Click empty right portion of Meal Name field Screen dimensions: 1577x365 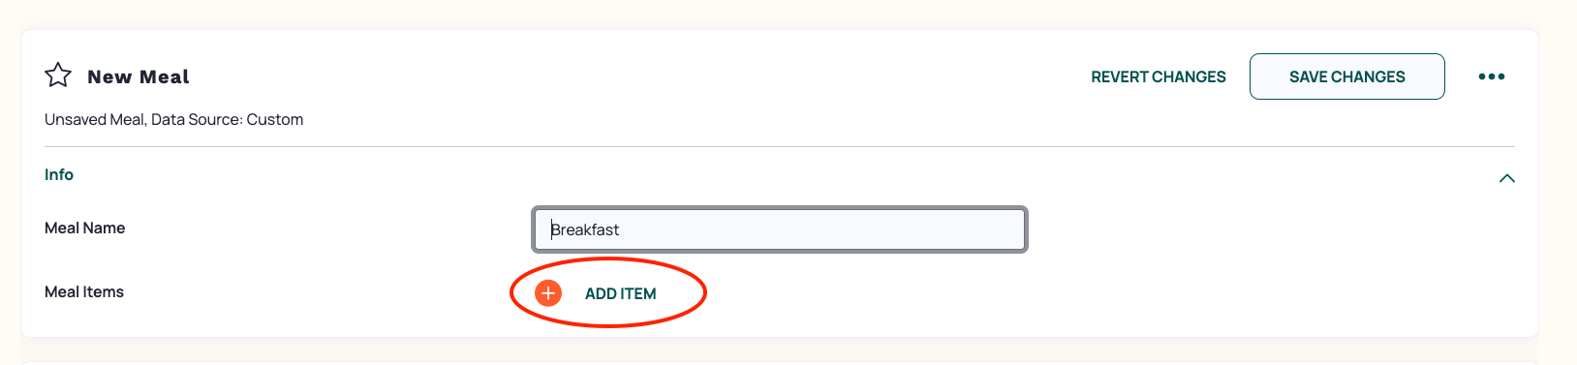click(872, 229)
